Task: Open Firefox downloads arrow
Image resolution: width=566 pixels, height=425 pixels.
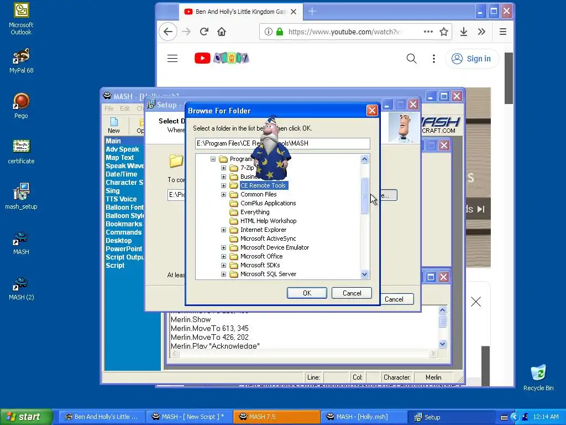Action: (464, 32)
